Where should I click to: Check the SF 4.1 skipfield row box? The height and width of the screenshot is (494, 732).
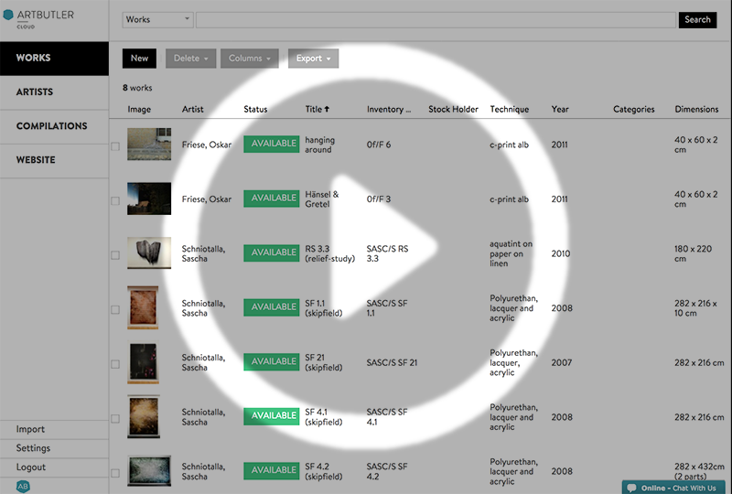pos(115,419)
